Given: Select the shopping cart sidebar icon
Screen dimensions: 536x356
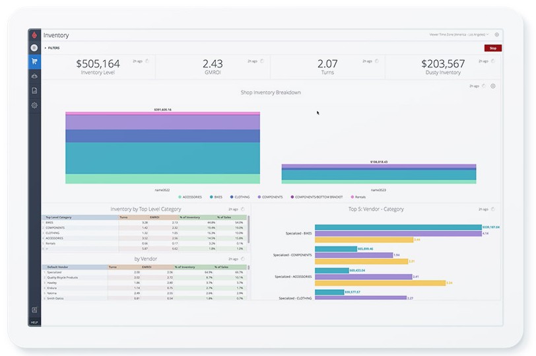Looking at the screenshot, I should pyautogui.click(x=34, y=61).
